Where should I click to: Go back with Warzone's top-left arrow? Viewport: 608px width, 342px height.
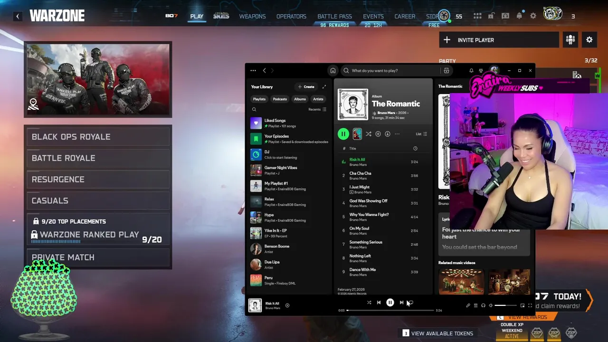18,16
